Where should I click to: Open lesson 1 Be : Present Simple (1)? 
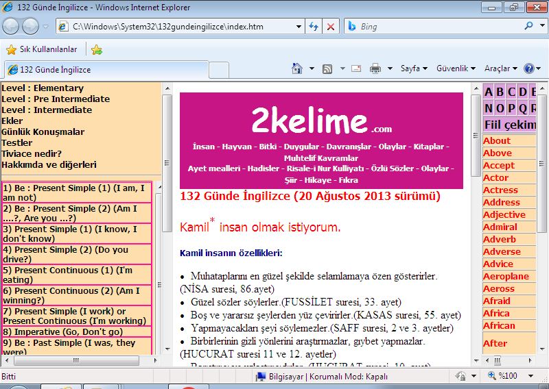(x=77, y=192)
